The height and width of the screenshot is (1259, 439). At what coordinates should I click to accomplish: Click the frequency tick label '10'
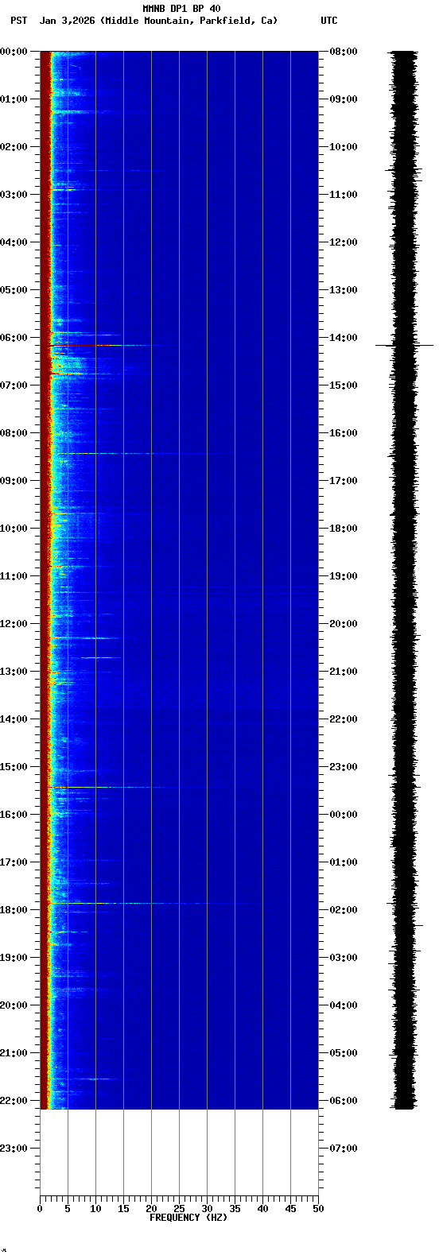(x=95, y=1209)
